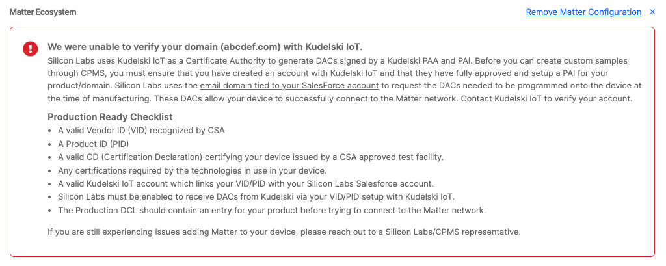Click Remove Matter Configuration link
This screenshot has height=266, width=666.
tap(583, 12)
